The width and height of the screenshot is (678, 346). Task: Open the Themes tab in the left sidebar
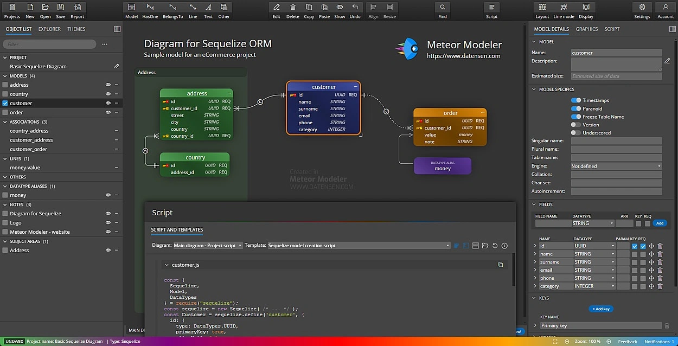[x=76, y=29]
